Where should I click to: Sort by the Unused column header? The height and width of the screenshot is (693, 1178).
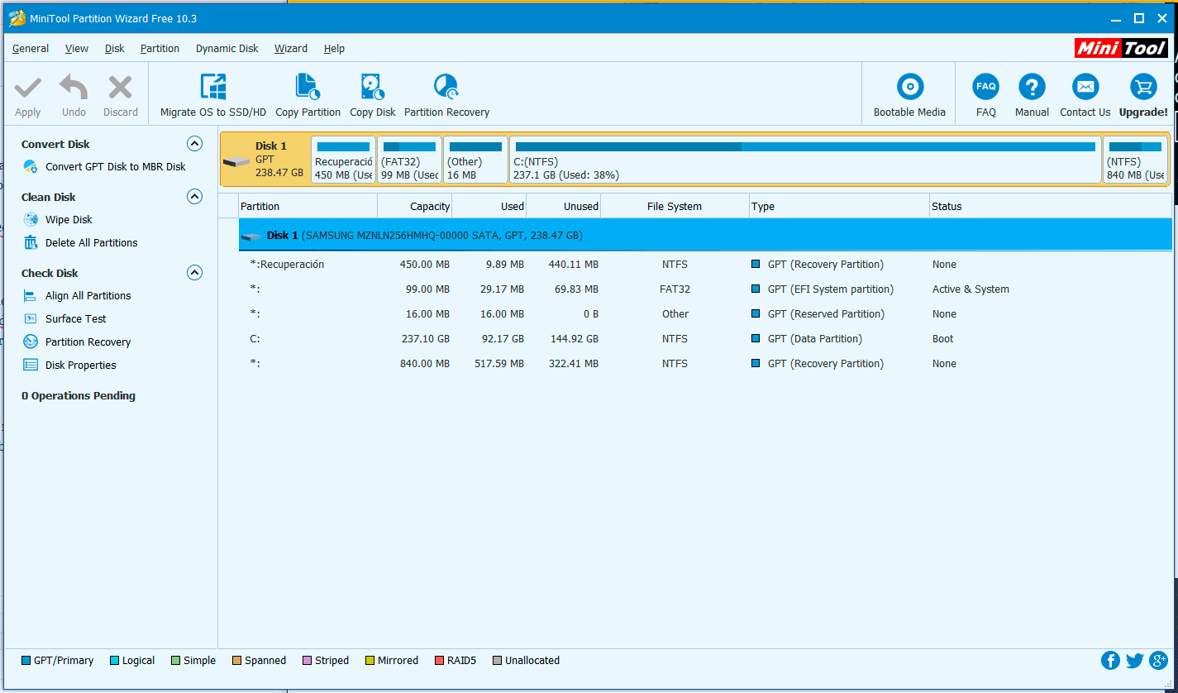coord(564,207)
